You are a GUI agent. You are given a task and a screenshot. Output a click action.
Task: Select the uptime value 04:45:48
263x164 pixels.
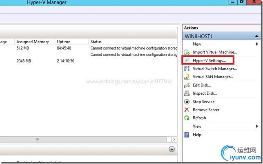[64, 48]
